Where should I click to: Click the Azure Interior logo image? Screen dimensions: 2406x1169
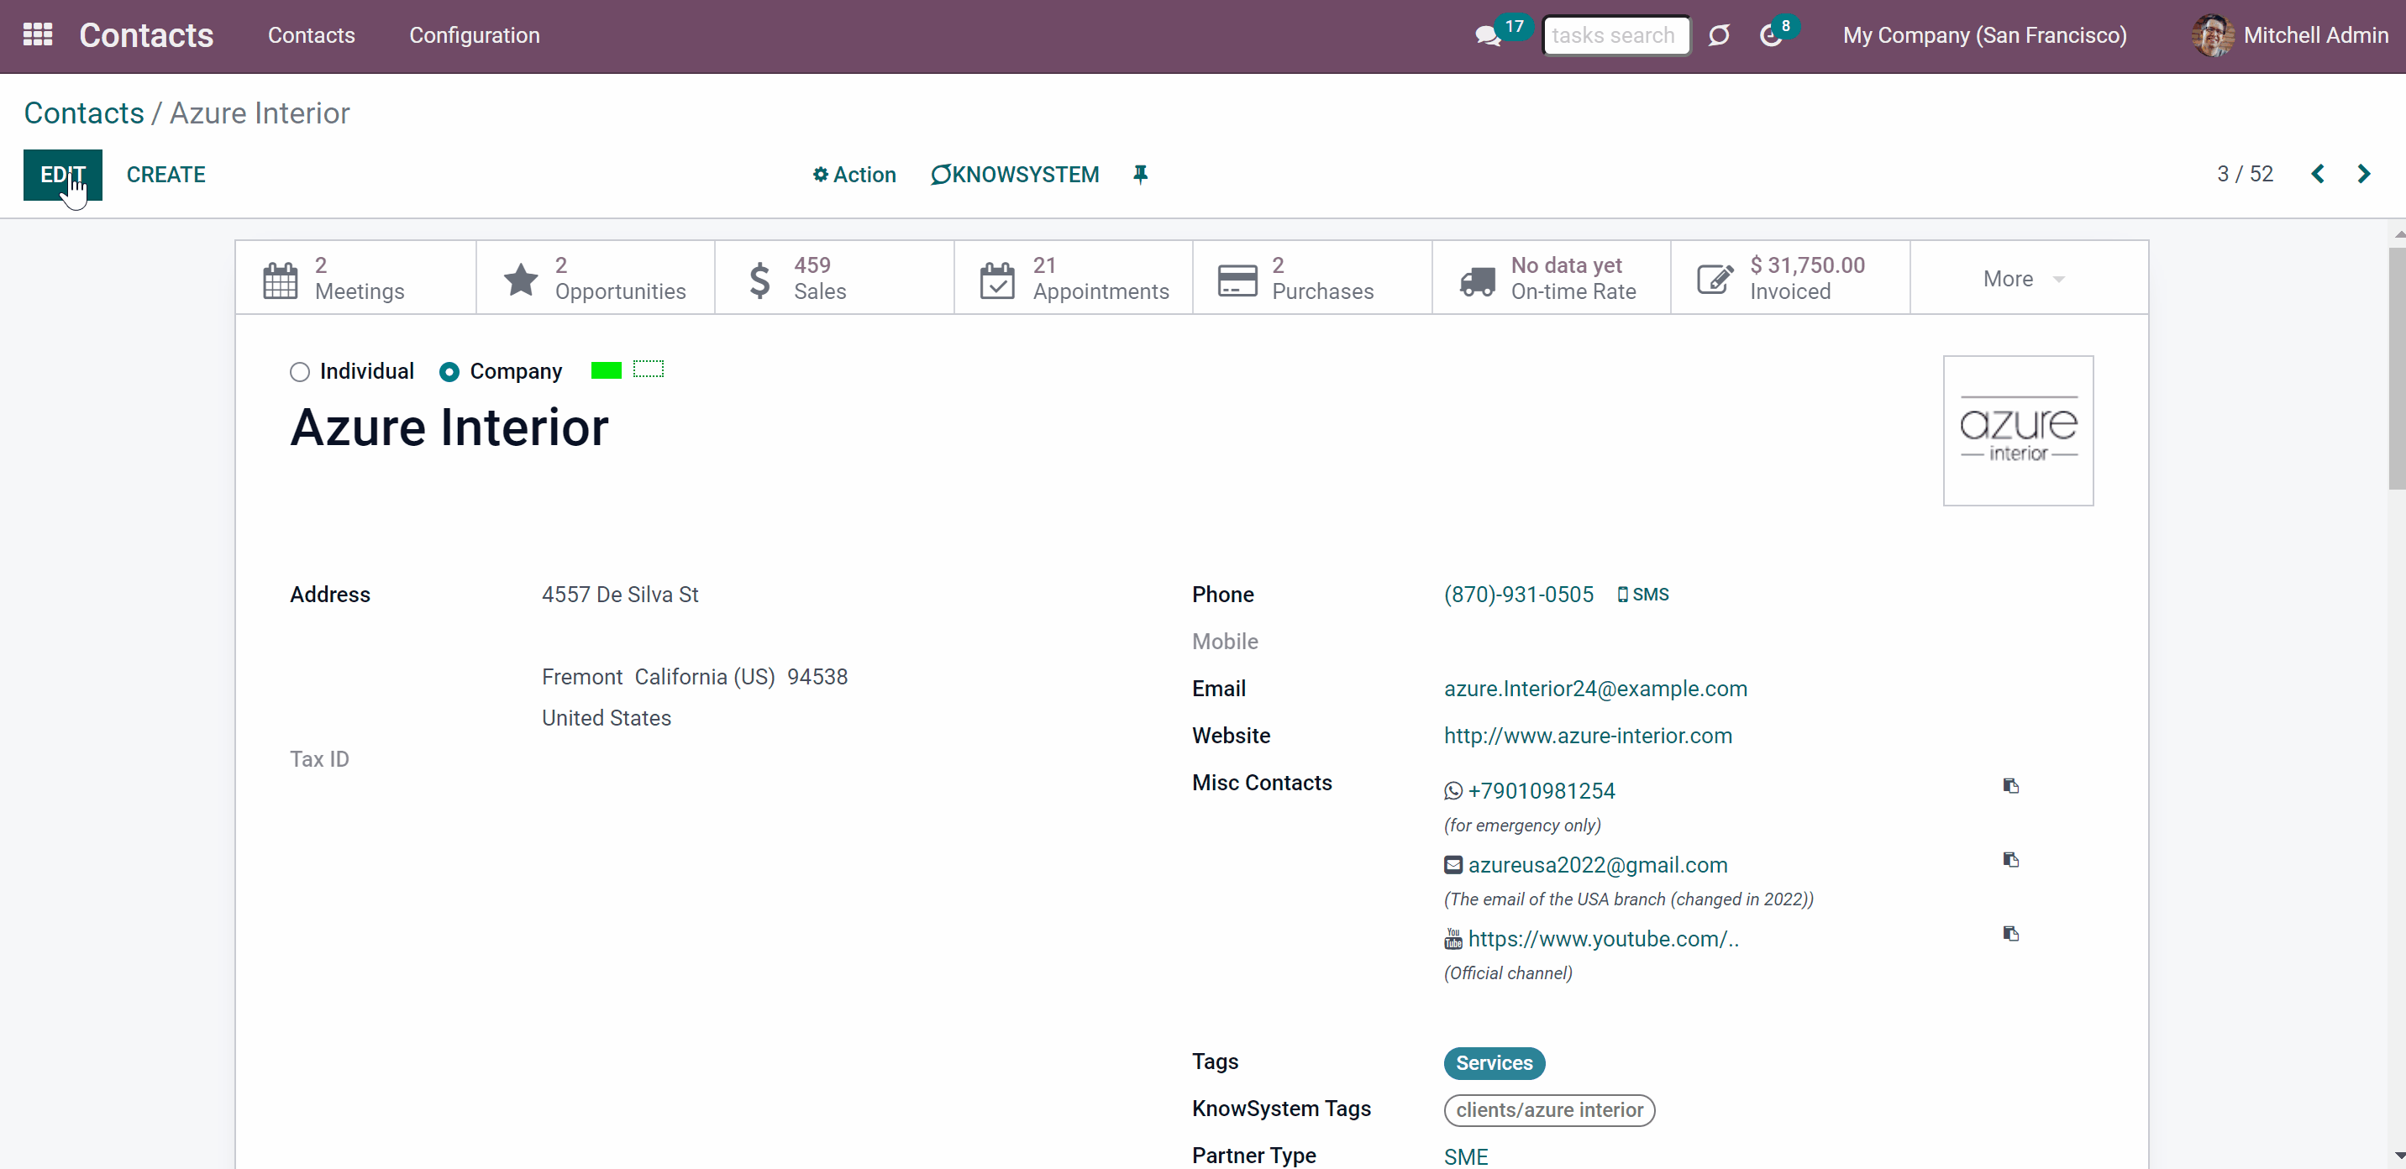2019,431
